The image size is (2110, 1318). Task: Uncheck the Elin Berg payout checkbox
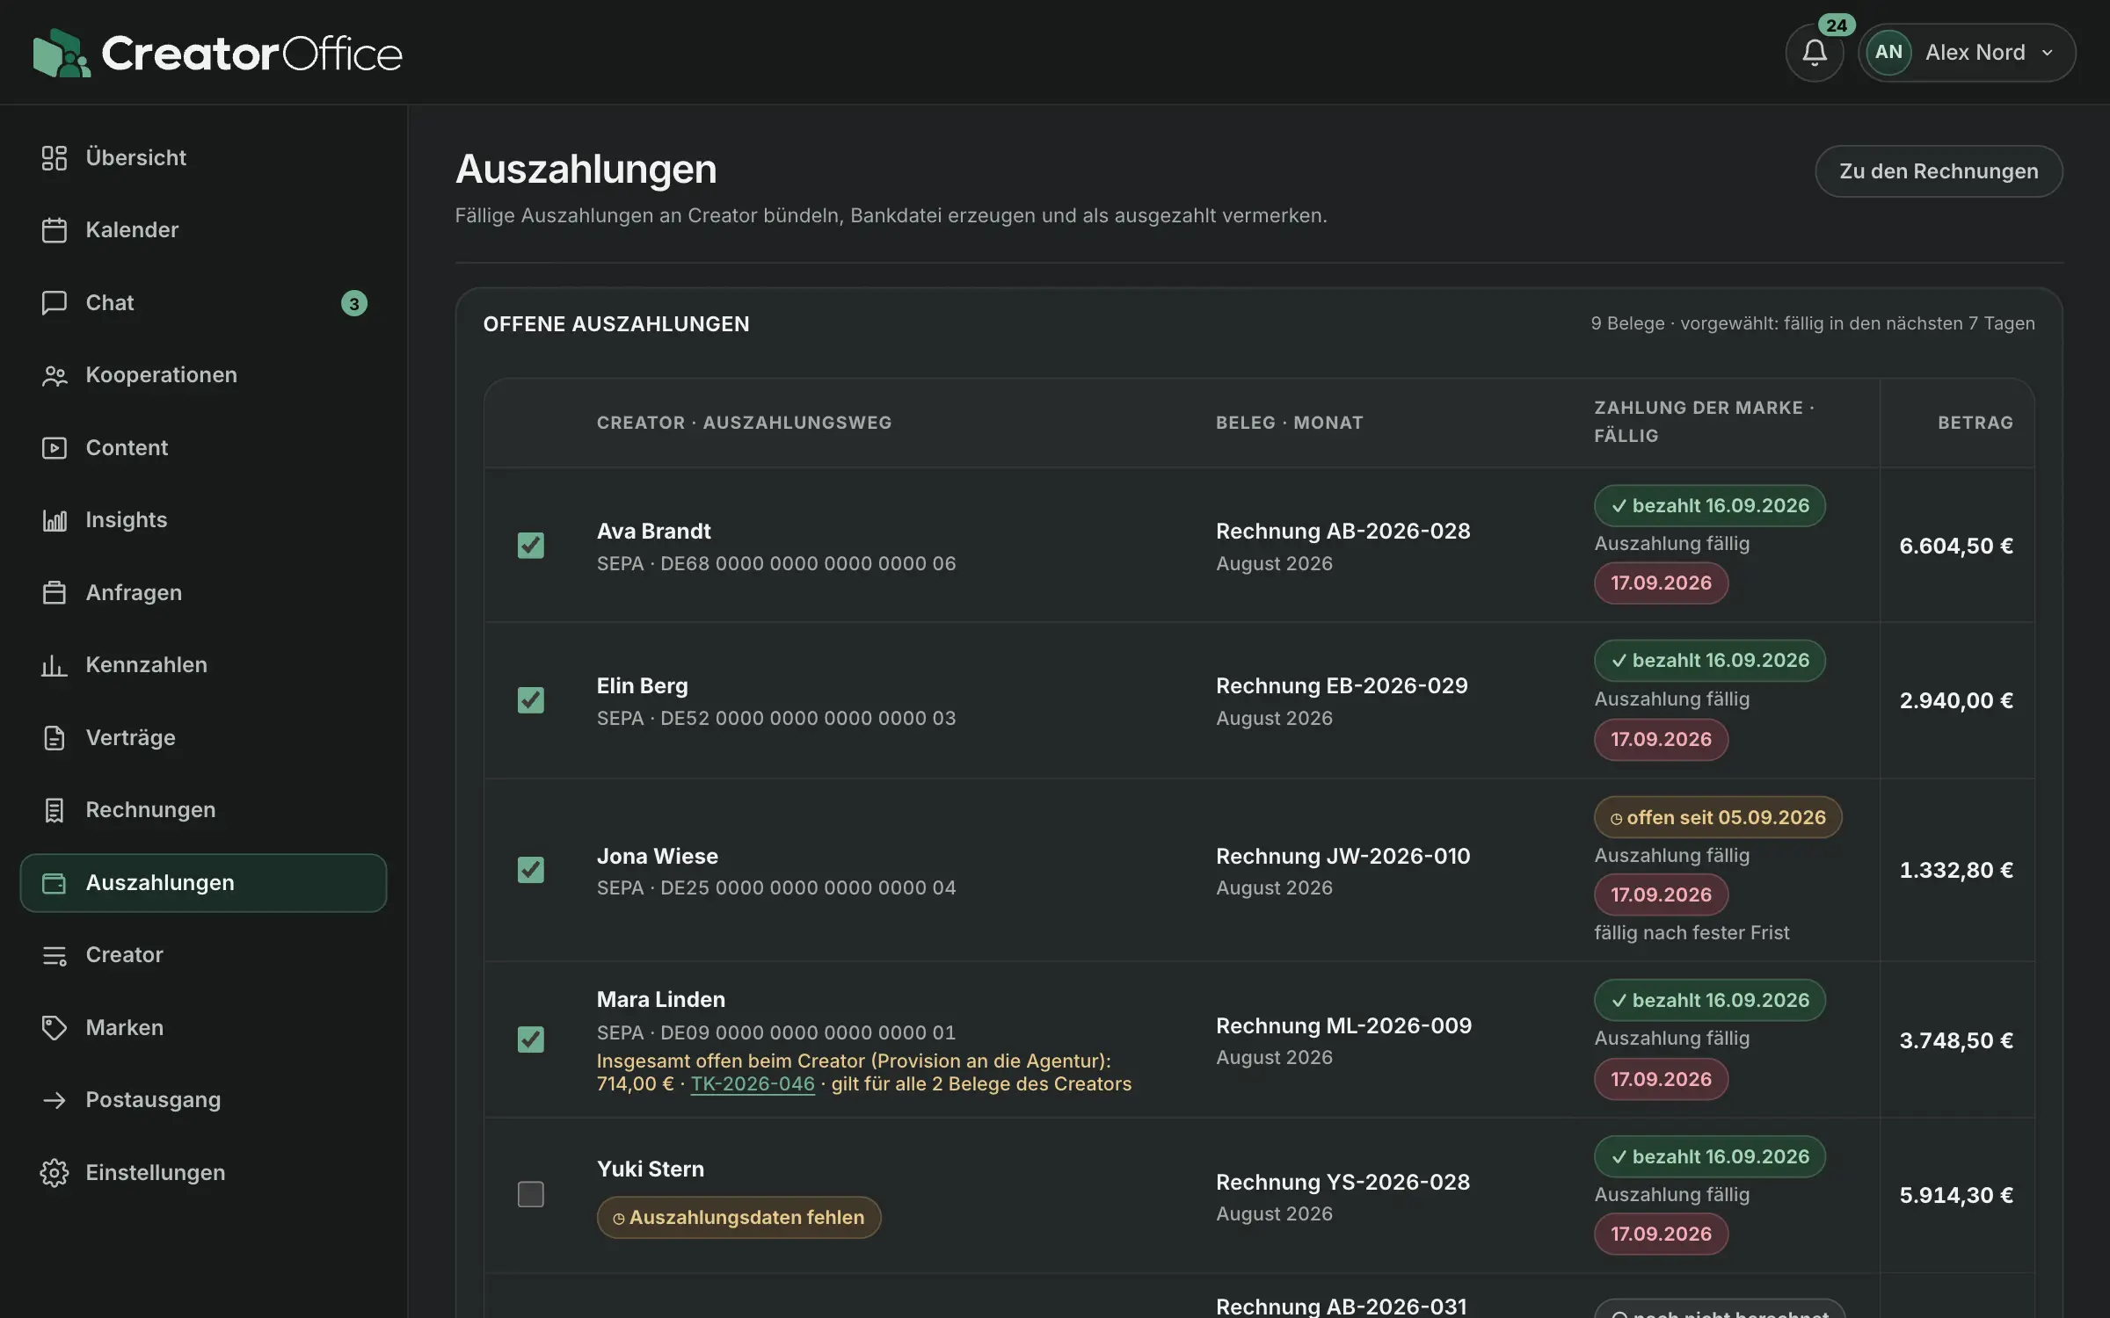click(x=531, y=700)
